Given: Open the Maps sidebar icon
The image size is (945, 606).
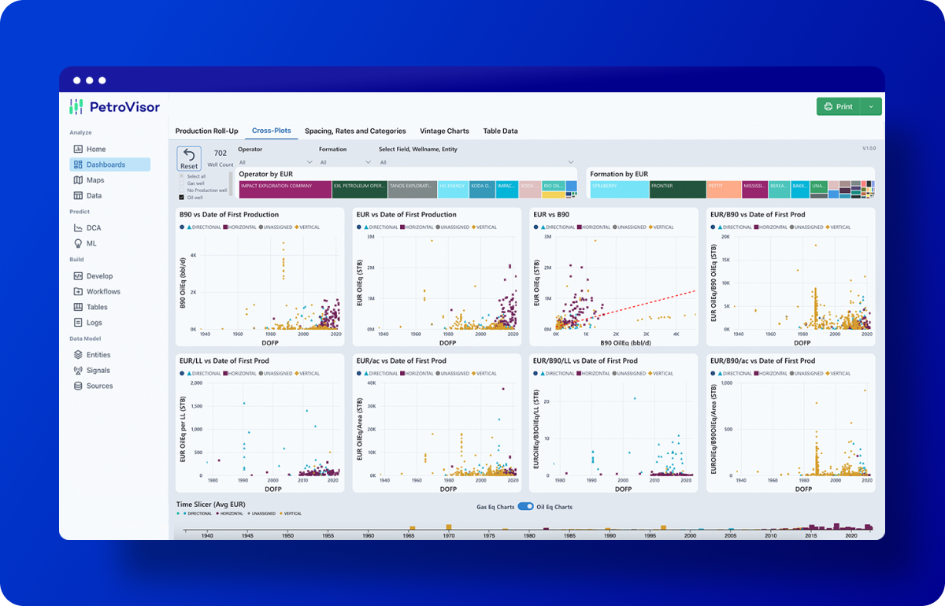Looking at the screenshot, I should point(78,180).
